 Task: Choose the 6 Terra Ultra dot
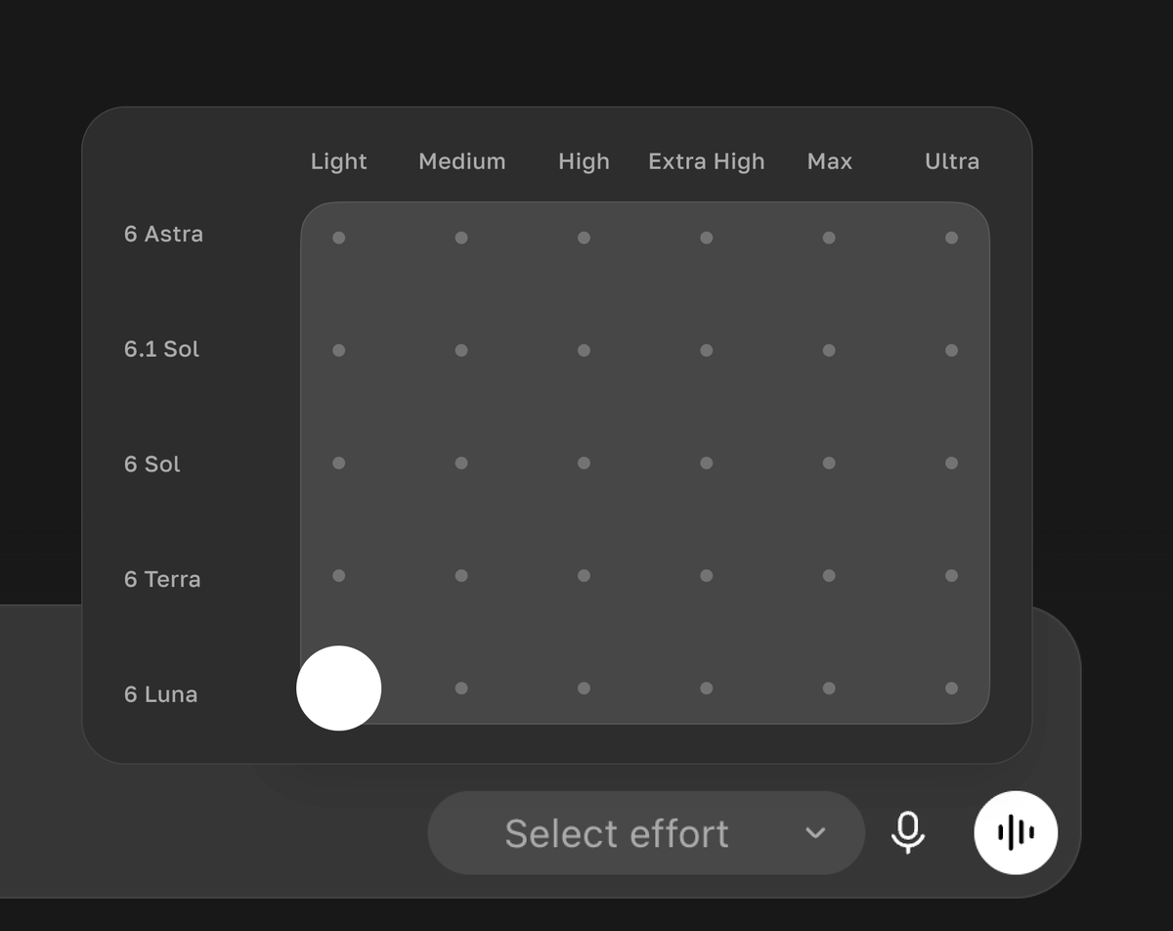pyautogui.click(x=952, y=575)
